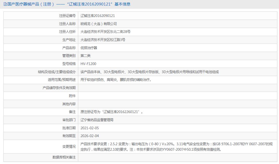Click label 生产地址

click(x=69, y=40)
